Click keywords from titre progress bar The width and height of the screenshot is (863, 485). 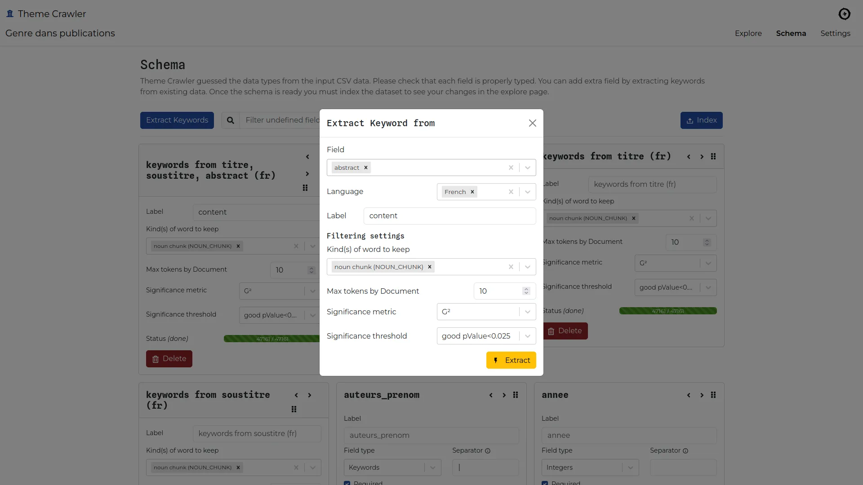[x=668, y=311]
